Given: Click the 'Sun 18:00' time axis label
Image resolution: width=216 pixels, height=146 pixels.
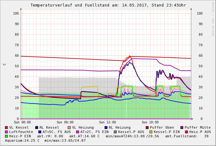Looking at the screenshot, I should 150,122.
